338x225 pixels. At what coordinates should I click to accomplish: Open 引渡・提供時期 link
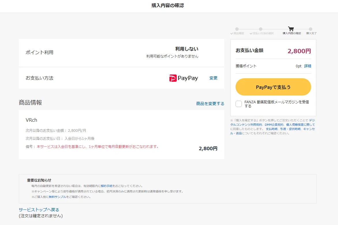click(x=290, y=129)
